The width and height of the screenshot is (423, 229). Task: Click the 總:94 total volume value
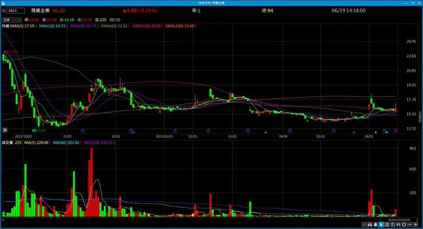click(x=268, y=10)
